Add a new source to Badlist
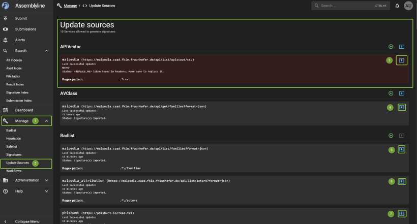The height and width of the screenshot is (224, 417). [x=391, y=136]
